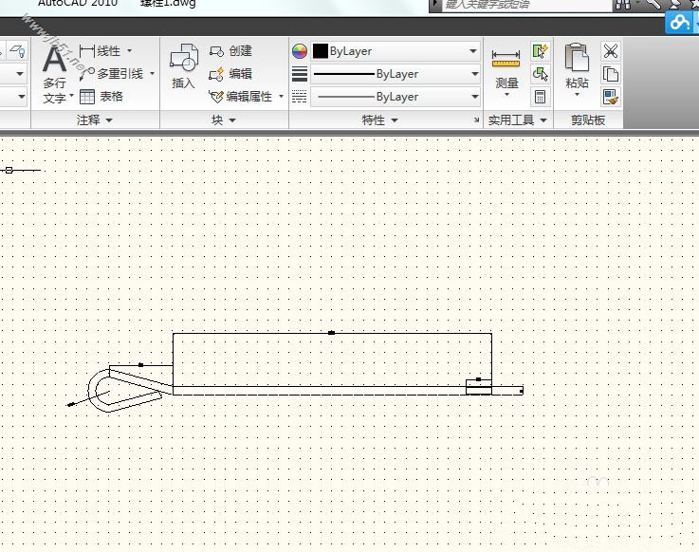The height and width of the screenshot is (552, 699).
Task: Click the layer lightbulb icon at left
Action: click(x=18, y=51)
